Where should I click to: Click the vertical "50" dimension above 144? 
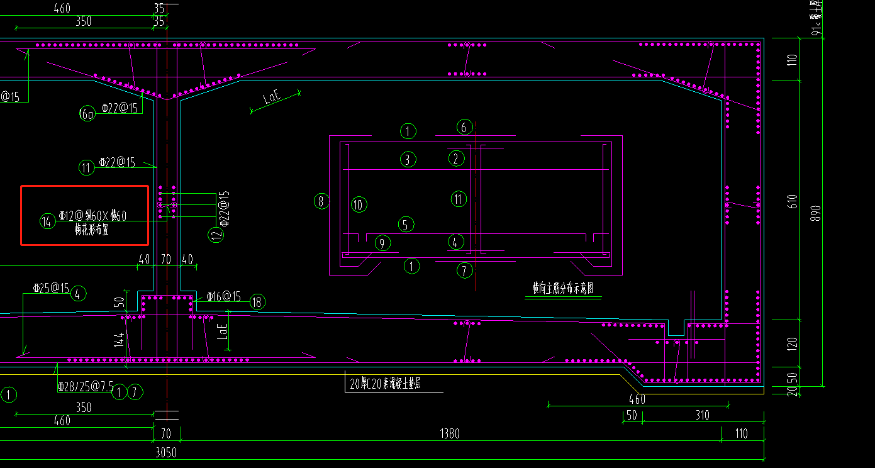point(119,303)
